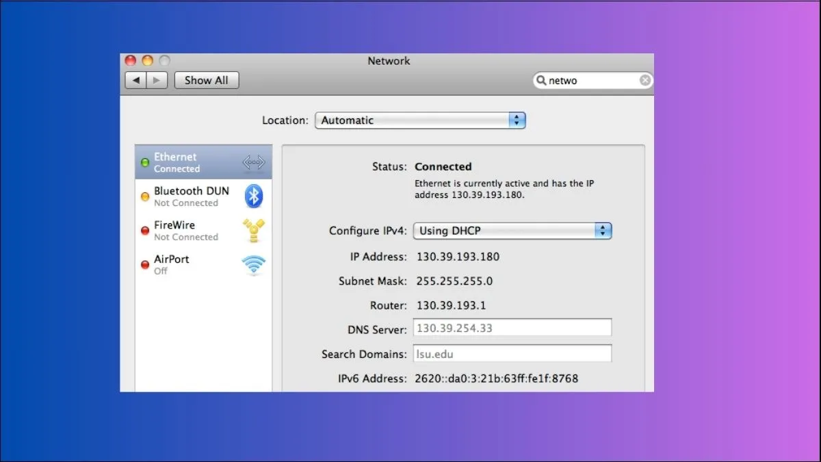Click the AirPort Wi-Fi icon
821x462 pixels.
253,265
